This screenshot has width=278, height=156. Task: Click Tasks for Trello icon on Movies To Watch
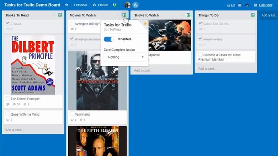point(124,15)
